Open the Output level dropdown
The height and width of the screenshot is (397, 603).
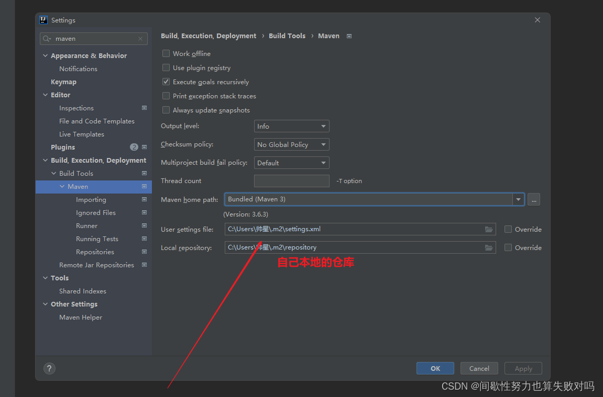click(x=291, y=127)
